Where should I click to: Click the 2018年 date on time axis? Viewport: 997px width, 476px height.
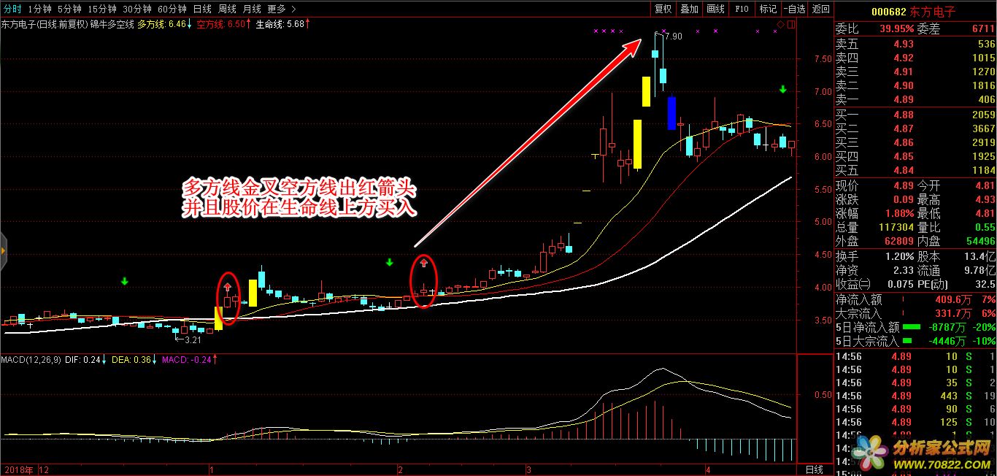(x=18, y=469)
